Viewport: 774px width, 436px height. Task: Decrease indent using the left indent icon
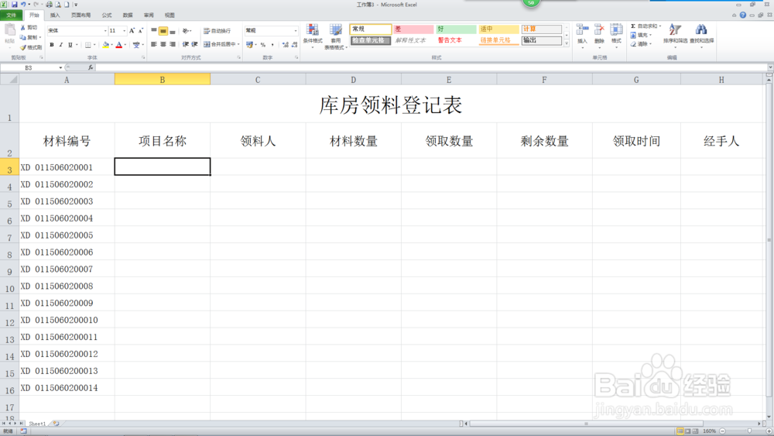pyautogui.click(x=186, y=44)
